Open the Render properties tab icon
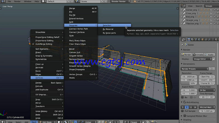 pyautogui.click(x=189, y=40)
